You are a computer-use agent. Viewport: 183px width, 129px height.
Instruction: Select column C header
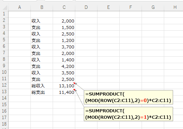[x=64, y=7]
